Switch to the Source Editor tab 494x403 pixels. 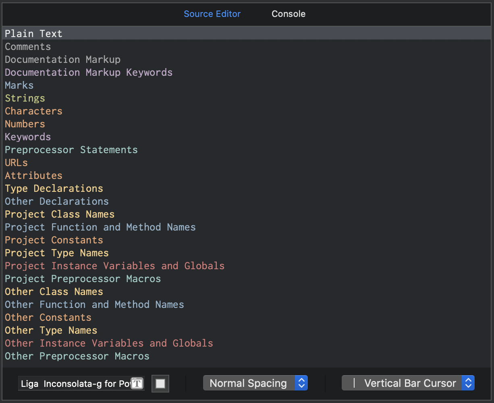212,14
